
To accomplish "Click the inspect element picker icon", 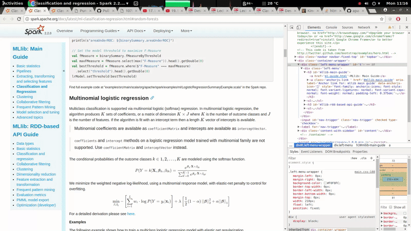I will tap(291, 27).
